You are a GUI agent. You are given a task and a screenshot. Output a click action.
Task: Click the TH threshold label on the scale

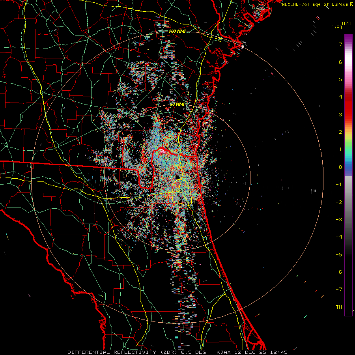(339, 307)
